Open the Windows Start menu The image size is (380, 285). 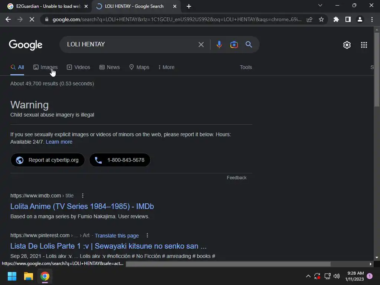(12, 276)
